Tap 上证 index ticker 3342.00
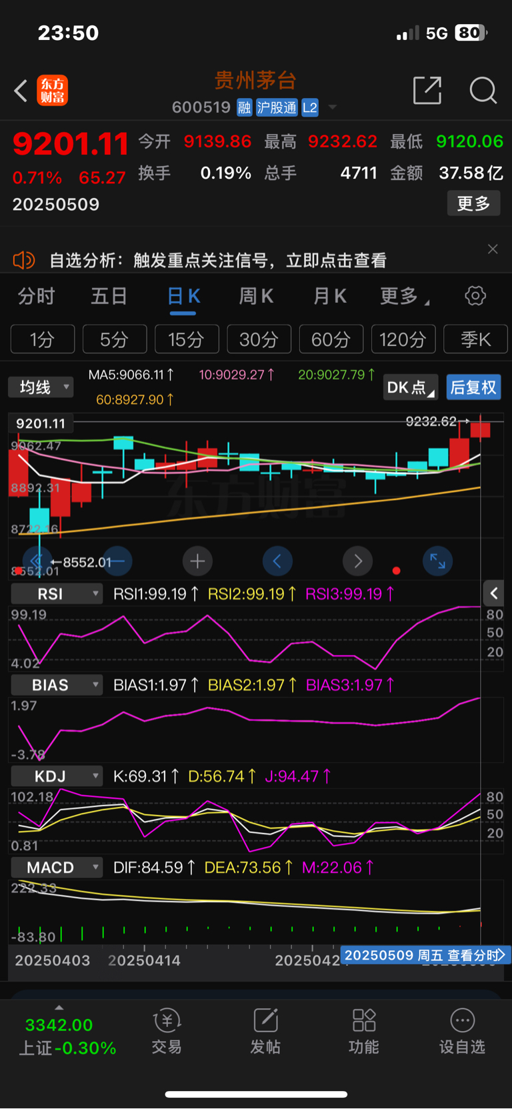The image size is (512, 1109). 67,1036
